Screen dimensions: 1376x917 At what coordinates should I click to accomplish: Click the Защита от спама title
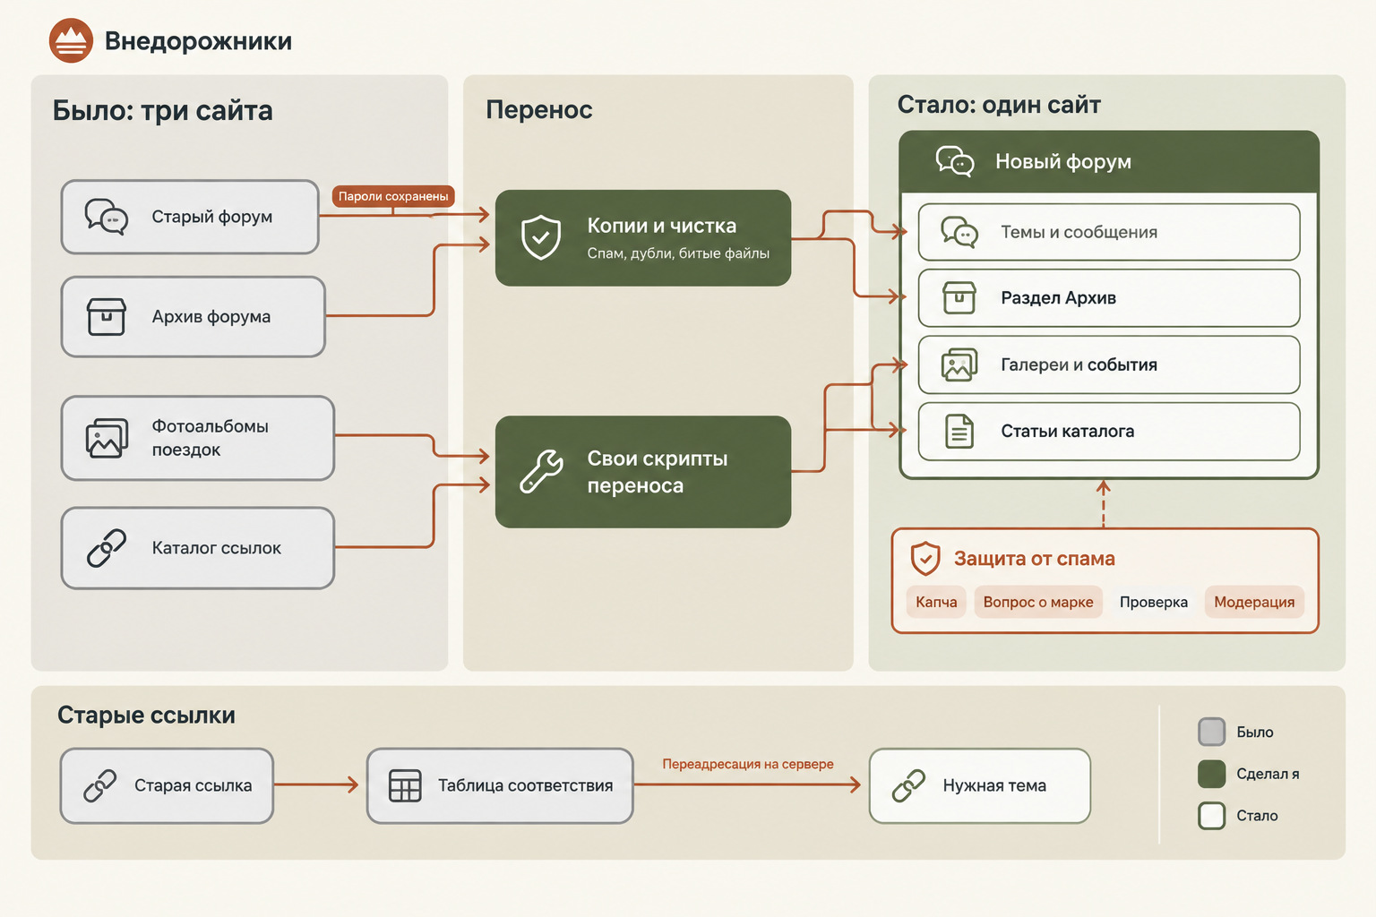[1035, 559]
